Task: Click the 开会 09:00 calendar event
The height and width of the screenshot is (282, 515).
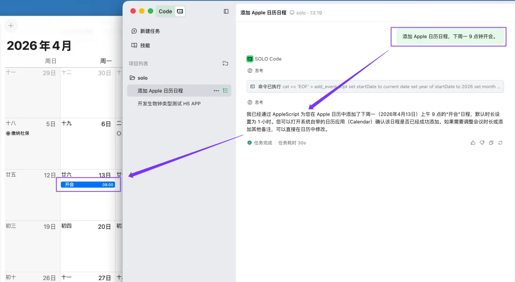Action: tap(88, 184)
